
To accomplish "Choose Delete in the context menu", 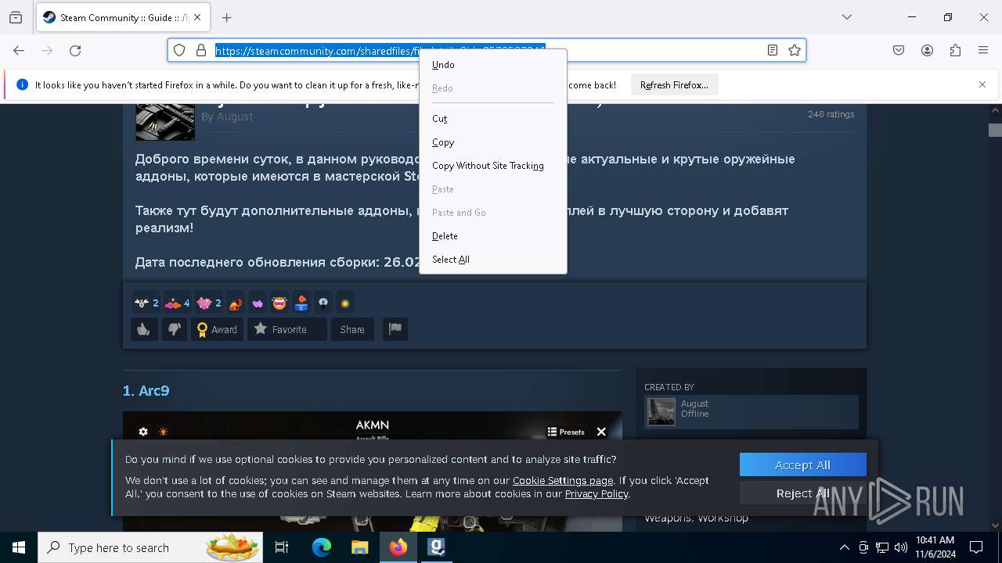I will [x=492, y=236].
